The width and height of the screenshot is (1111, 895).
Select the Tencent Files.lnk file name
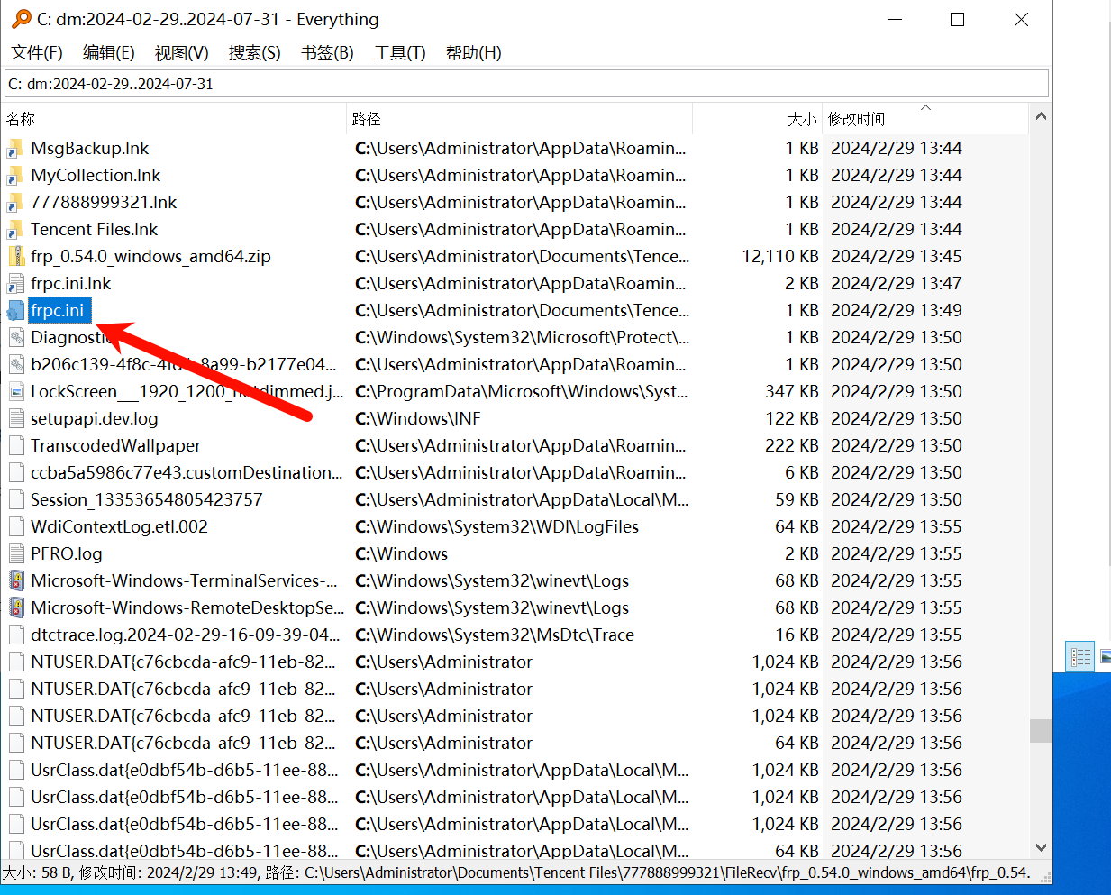(x=95, y=229)
